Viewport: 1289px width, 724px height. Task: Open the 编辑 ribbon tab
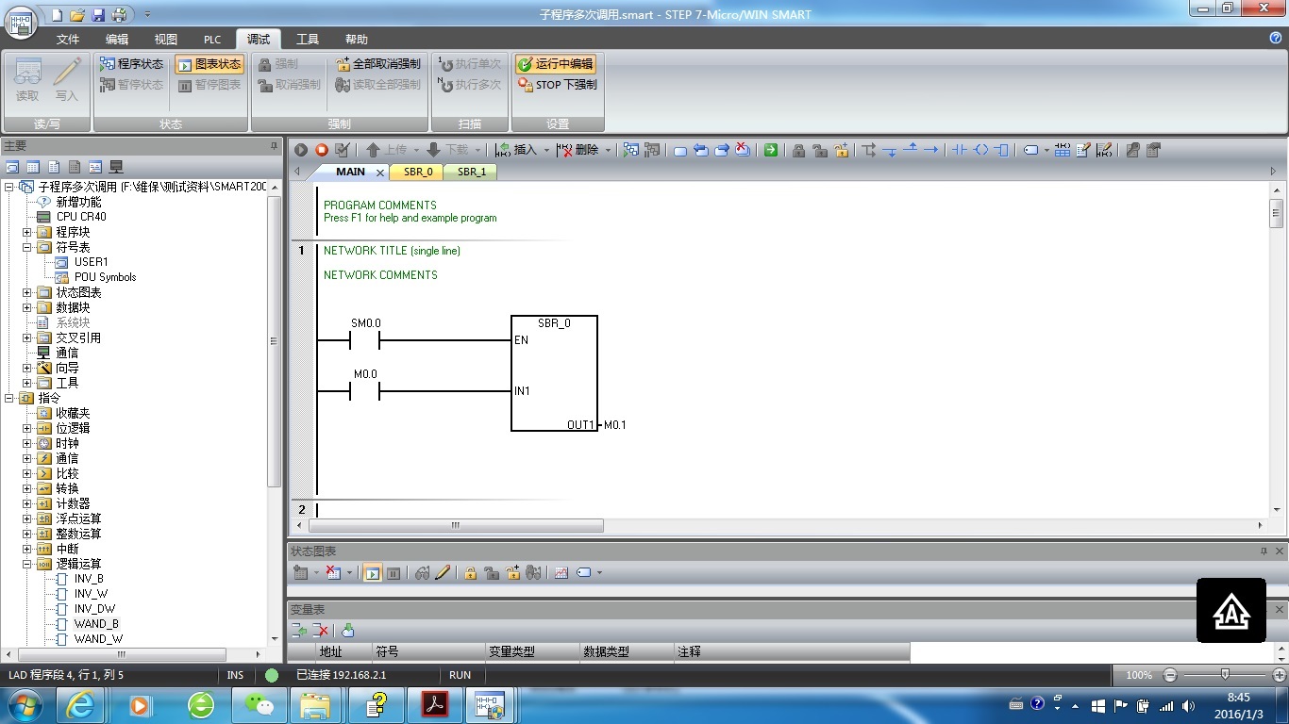117,40
